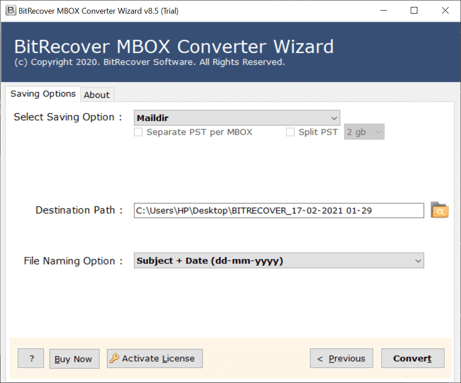Viewport: 461px width, 383px height.
Task: Open Activate License dialog
Action: 154,358
